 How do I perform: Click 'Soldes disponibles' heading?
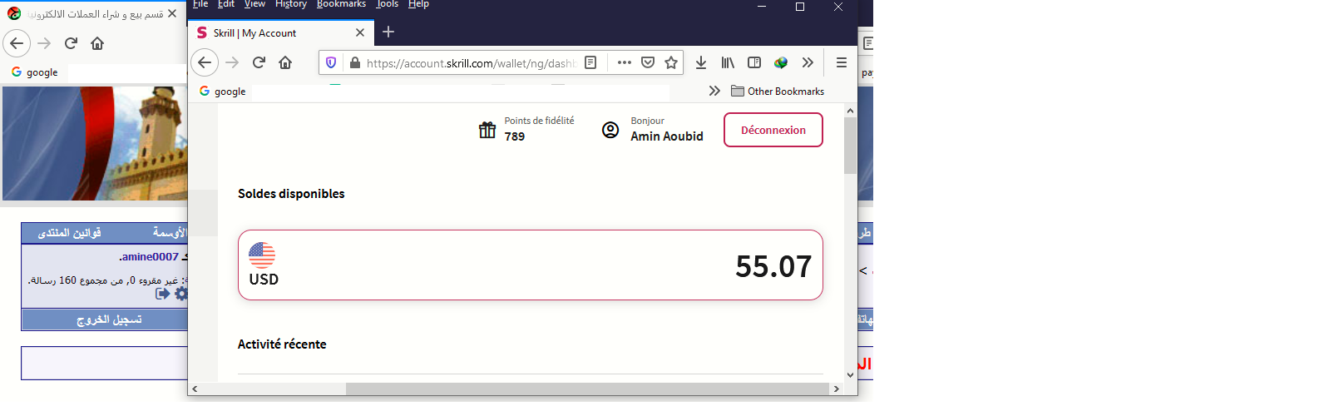pos(291,194)
